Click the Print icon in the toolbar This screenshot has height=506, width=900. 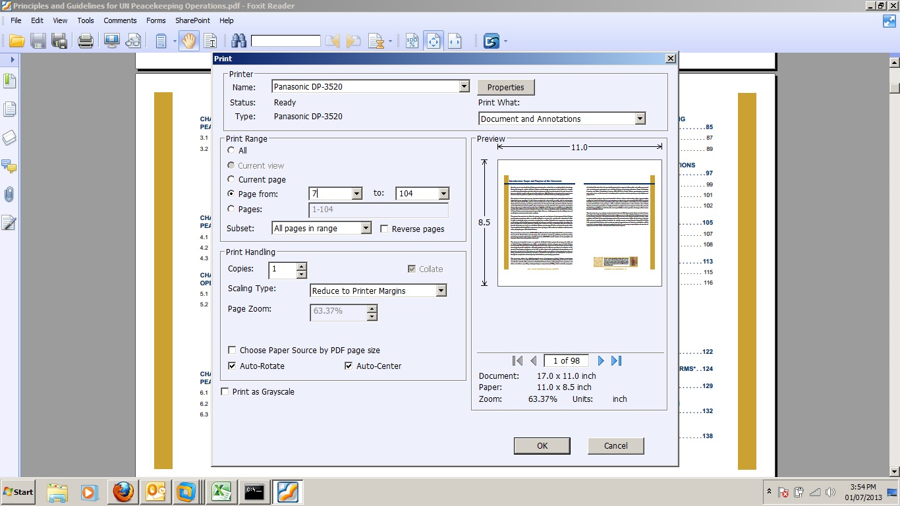pos(85,40)
